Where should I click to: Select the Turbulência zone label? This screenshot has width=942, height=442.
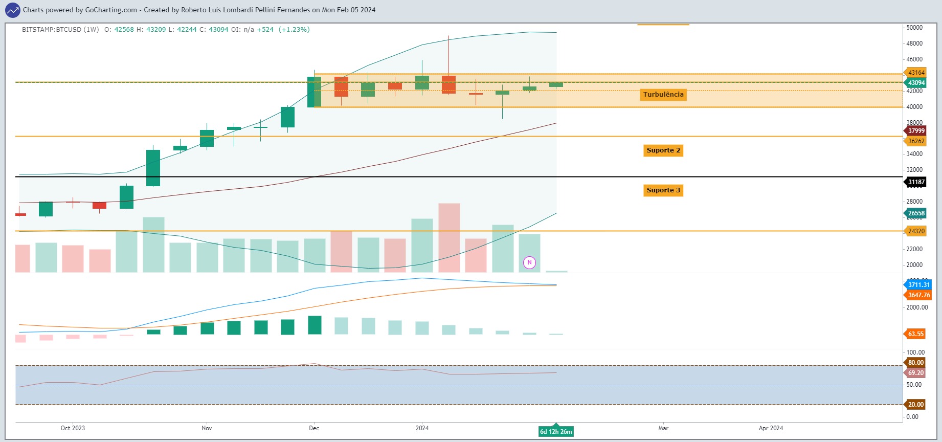pyautogui.click(x=663, y=95)
